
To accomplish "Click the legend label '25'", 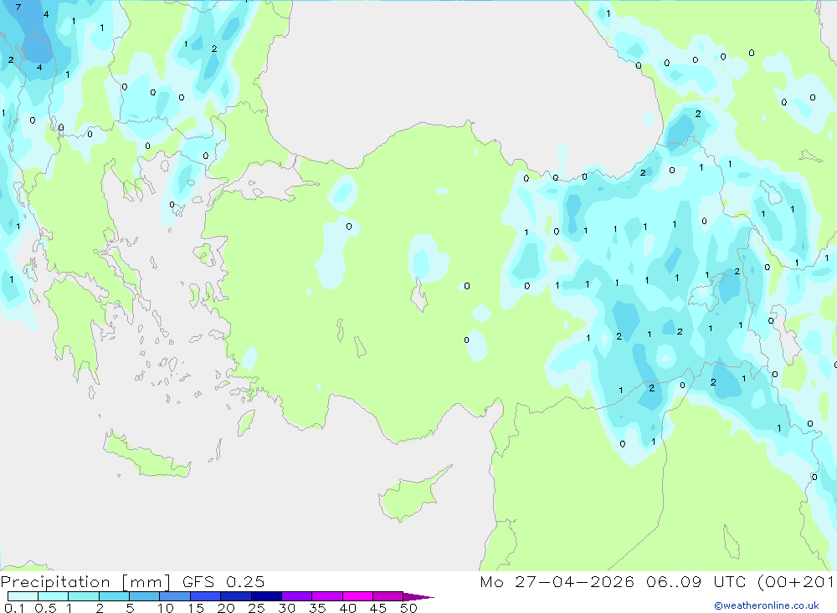I will [x=256, y=608].
